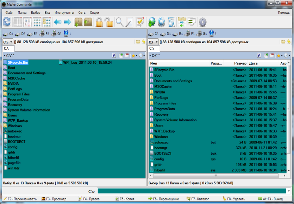Click the F2 - Переименовать button

[20, 199]
